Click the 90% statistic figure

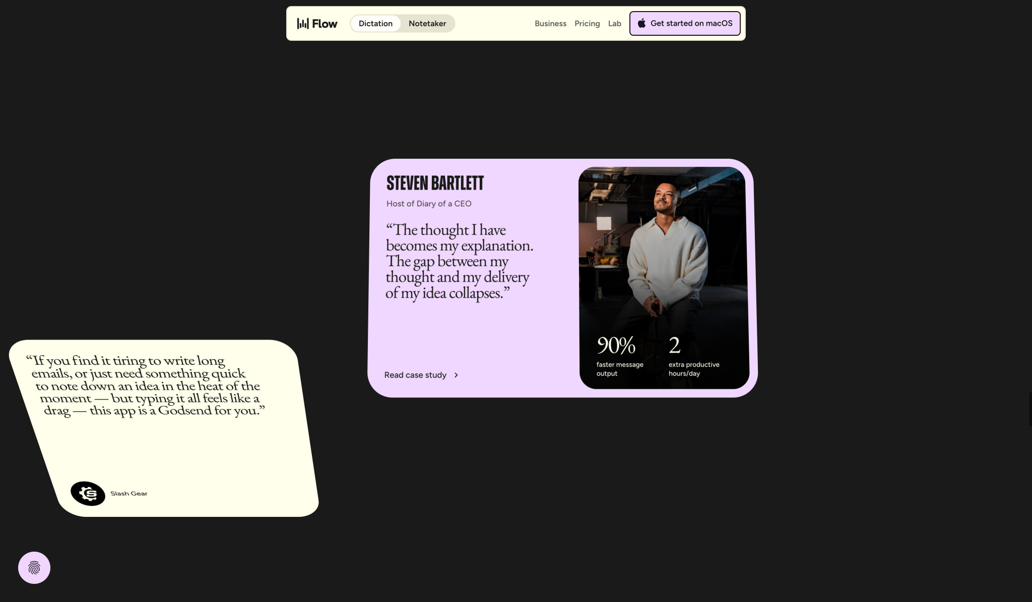[616, 345]
